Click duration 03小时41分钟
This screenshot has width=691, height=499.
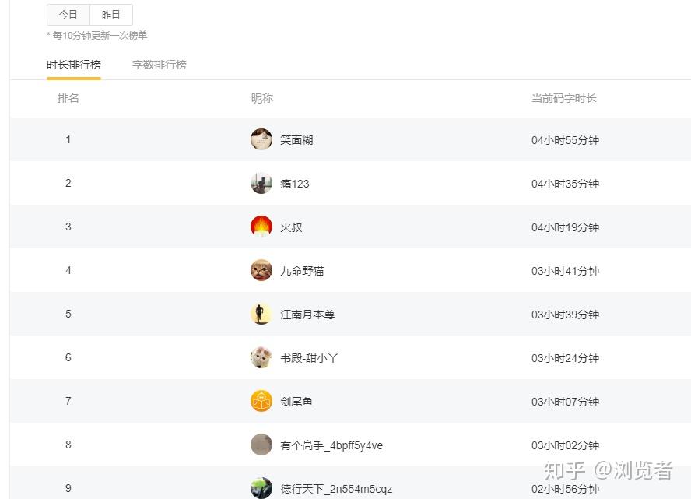[x=566, y=271]
